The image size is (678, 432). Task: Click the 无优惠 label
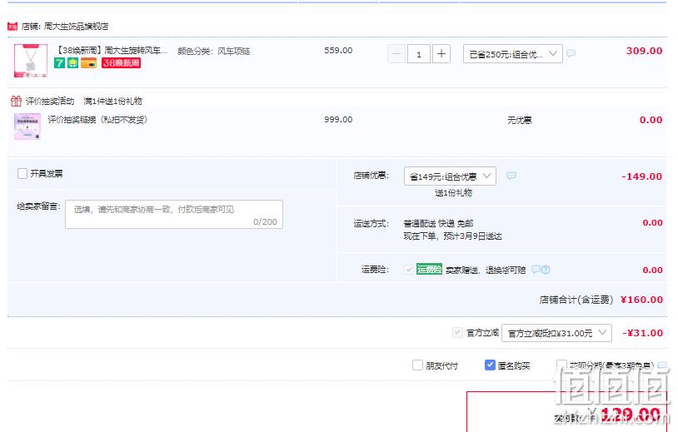click(519, 120)
